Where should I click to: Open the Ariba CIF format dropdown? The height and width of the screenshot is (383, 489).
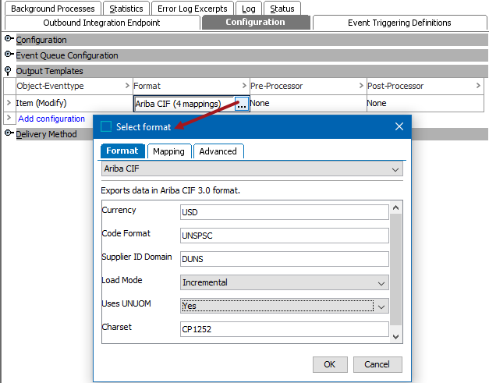396,169
